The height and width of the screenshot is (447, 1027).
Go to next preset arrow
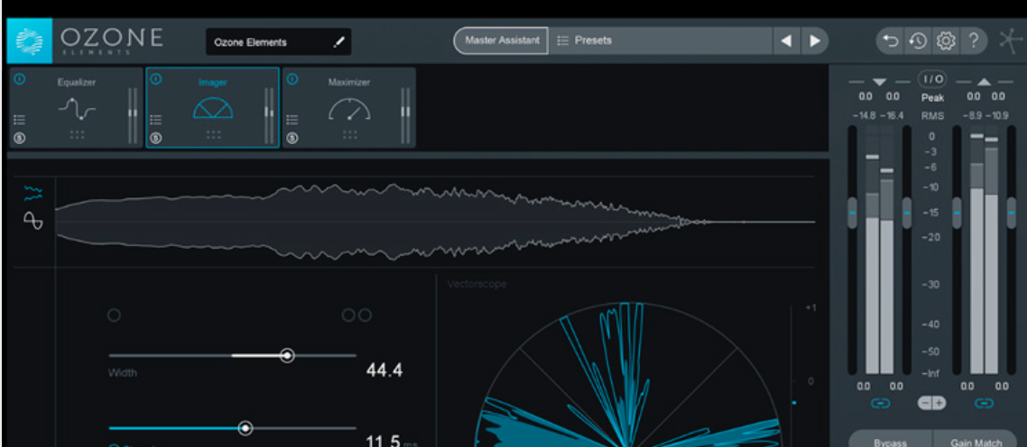coord(814,41)
